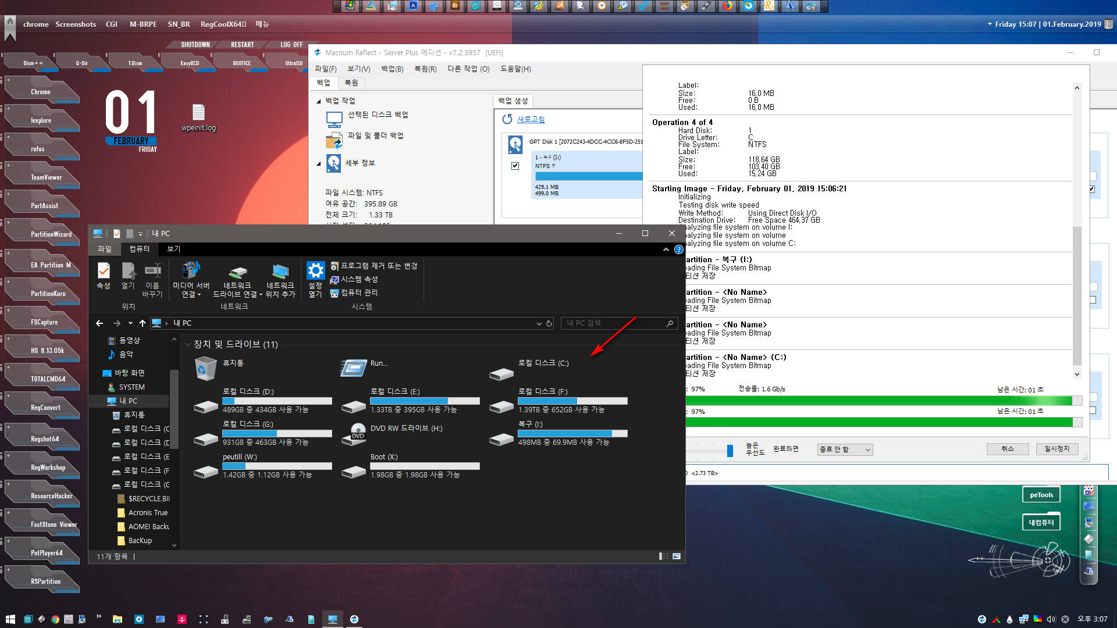The image size is (1117, 628).
Task: Go back with Explorer back arrow
Action: (99, 323)
